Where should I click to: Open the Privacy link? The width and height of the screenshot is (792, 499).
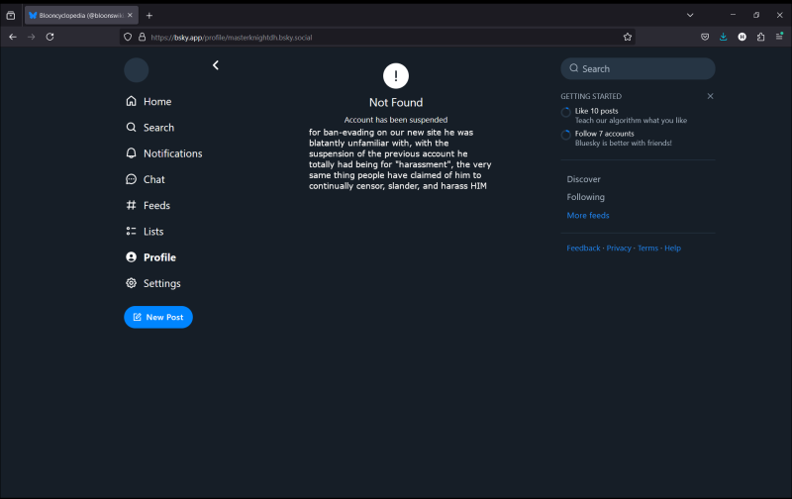click(619, 248)
